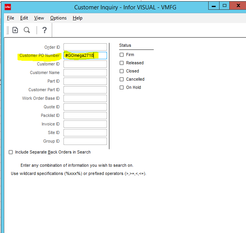Click the Work Order Base ID field

click(x=85, y=98)
